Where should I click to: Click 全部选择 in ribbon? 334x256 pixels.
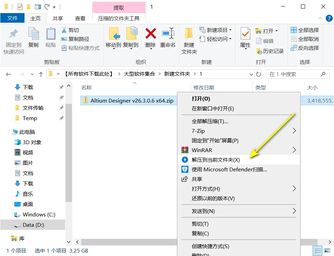(x=305, y=30)
